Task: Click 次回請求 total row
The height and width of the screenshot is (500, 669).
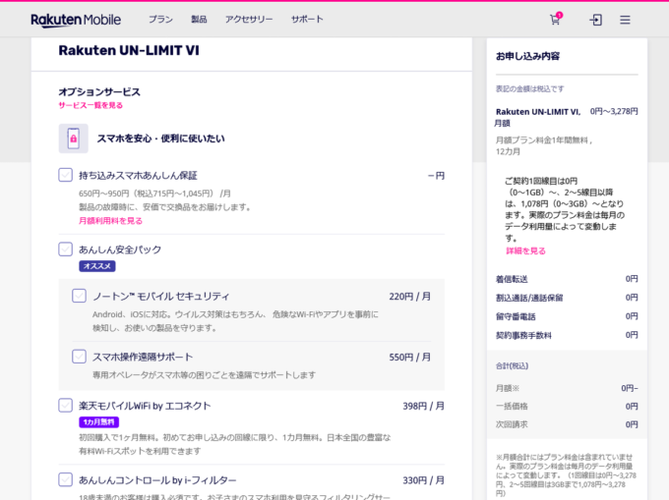Action: pyautogui.click(x=567, y=424)
